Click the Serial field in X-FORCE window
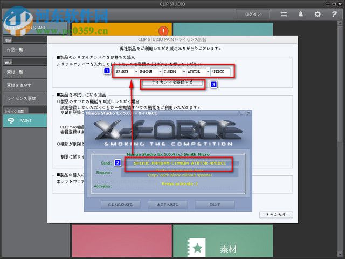Image resolution: width=345 pixels, height=259 pixels. click(x=180, y=163)
